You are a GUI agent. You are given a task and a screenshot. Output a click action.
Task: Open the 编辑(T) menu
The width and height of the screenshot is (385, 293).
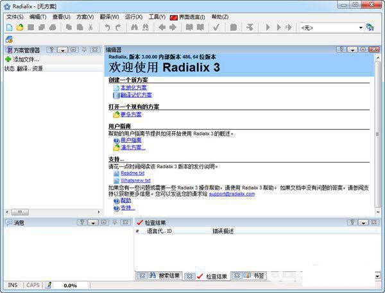[38, 17]
